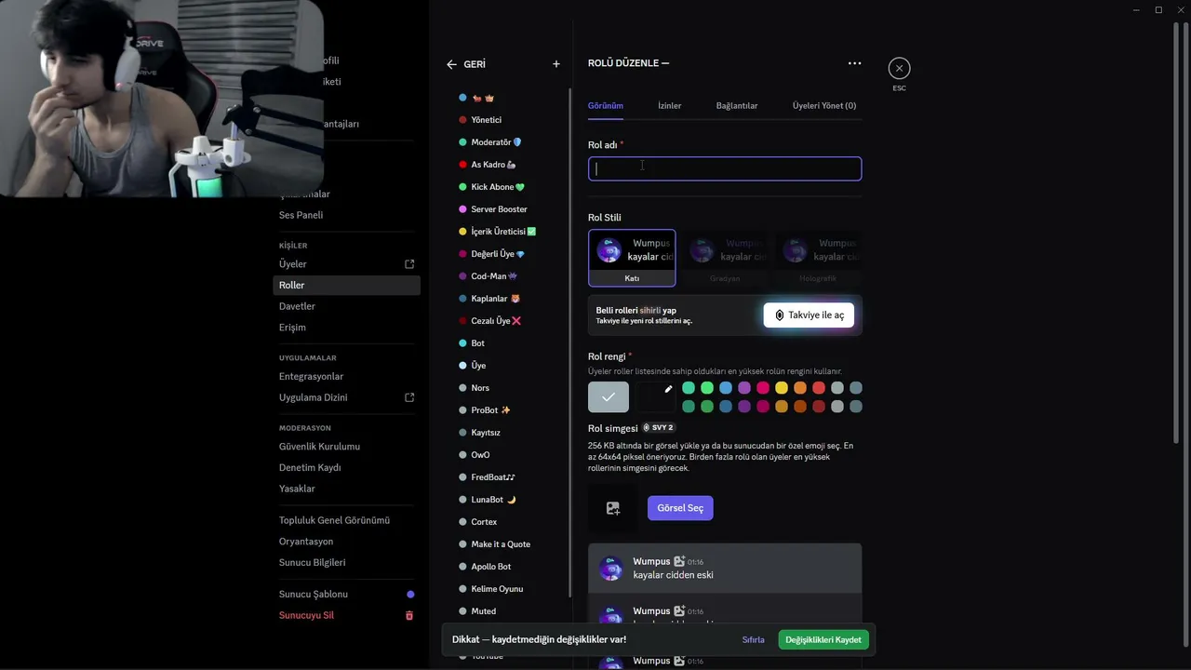Open Entegrasyonlar in settings sidebar
This screenshot has height=670, width=1191.
tap(346, 376)
